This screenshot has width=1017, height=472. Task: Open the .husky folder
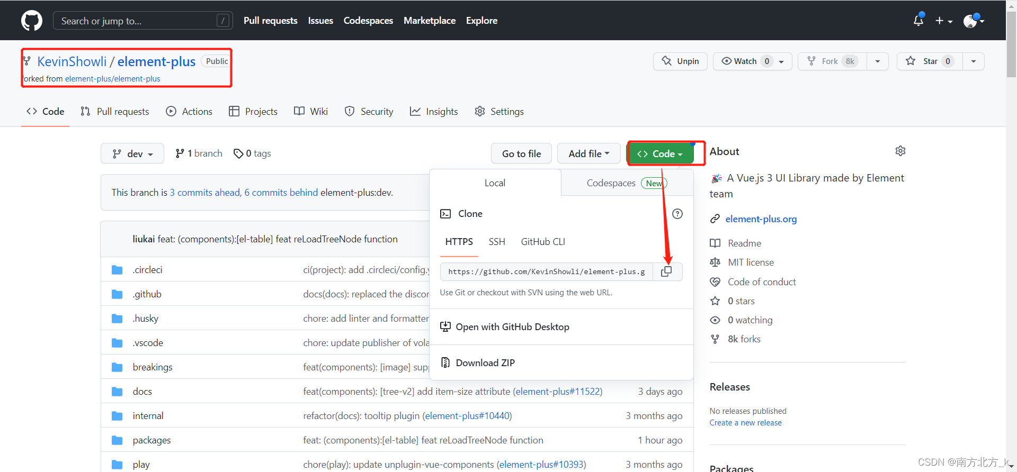pyautogui.click(x=146, y=319)
